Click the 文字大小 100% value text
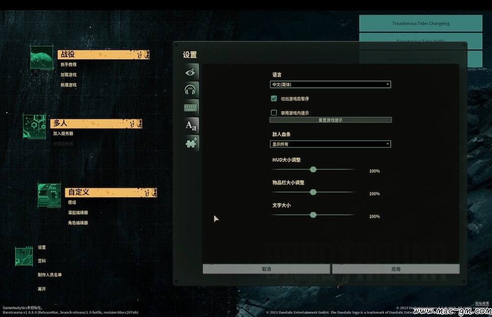Image resolution: width=492 pixels, height=317 pixels. point(374,216)
